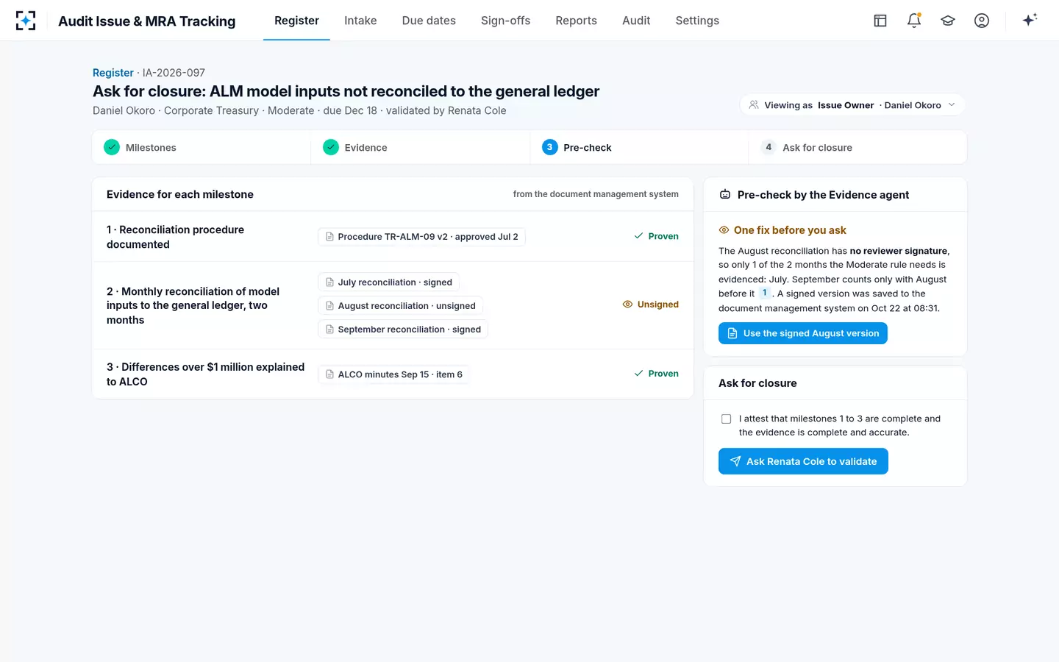Click the Evidence agent robot icon
The width and height of the screenshot is (1059, 662).
tap(725, 195)
